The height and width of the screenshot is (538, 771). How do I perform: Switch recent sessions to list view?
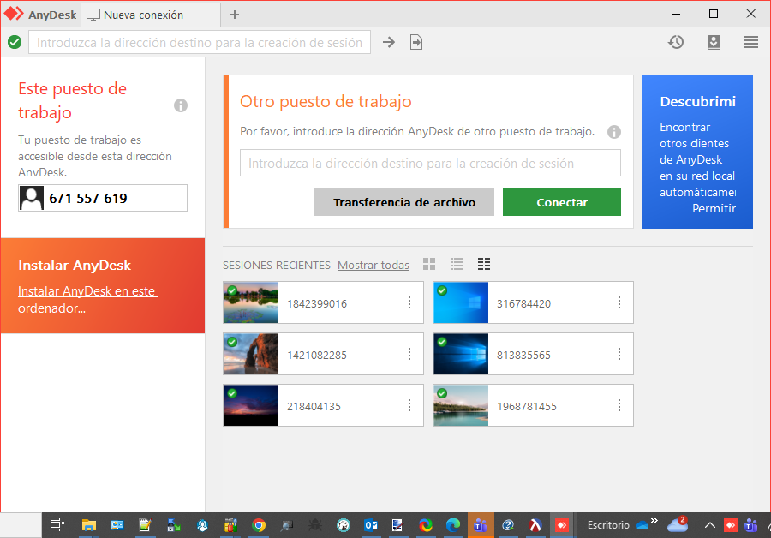(x=457, y=264)
